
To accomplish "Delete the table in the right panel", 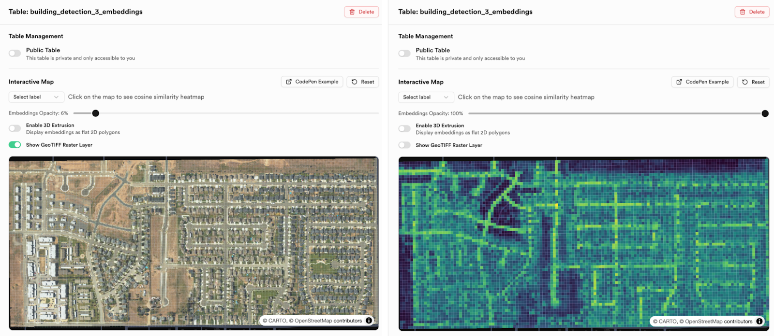I will click(x=752, y=12).
